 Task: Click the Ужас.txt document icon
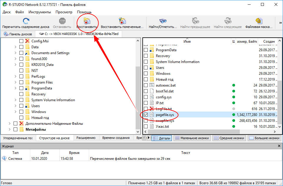coord(152,127)
